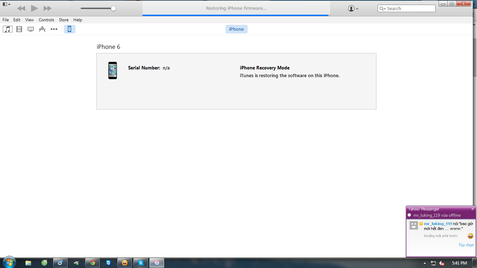Click the Show desktop button

point(475,263)
